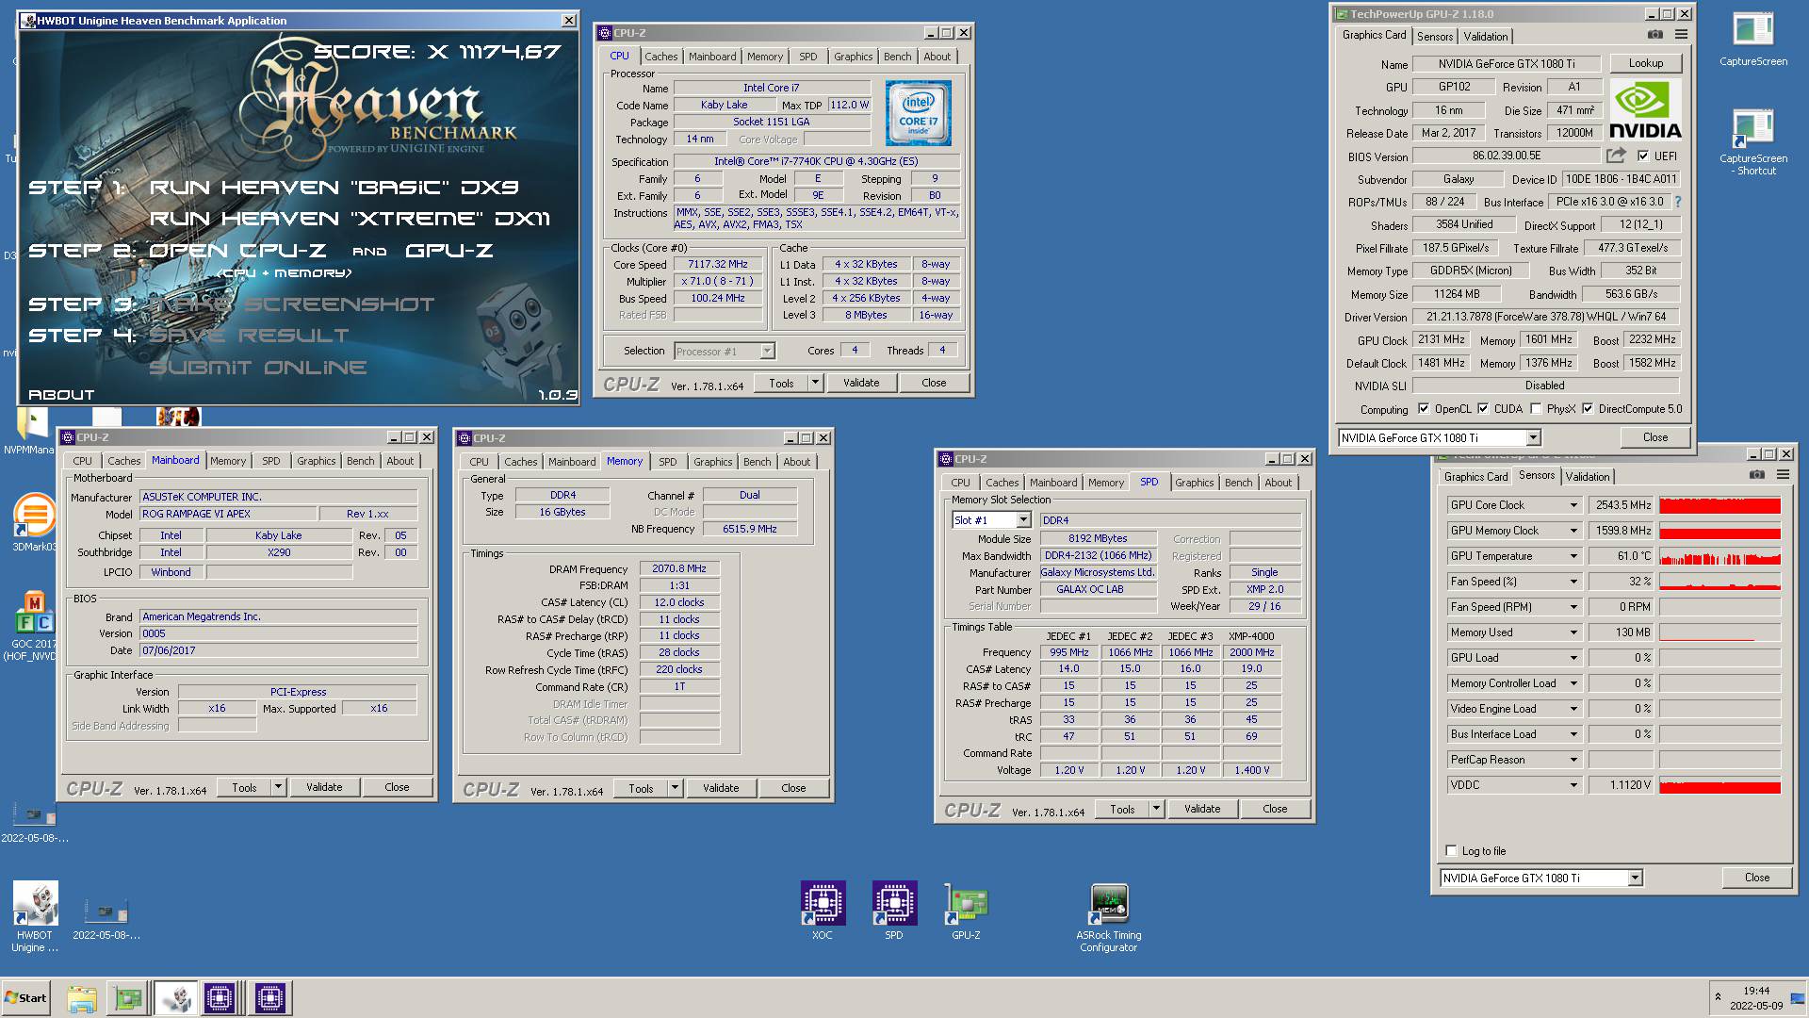Toggle the DirectCompute 5.0 checkbox
This screenshot has height=1018, width=1809.
1588,409
